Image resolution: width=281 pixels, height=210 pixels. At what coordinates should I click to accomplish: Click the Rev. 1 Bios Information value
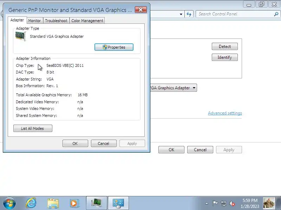pos(52,86)
